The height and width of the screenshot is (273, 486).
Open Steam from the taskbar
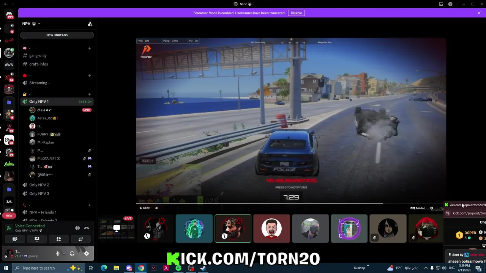203,268
